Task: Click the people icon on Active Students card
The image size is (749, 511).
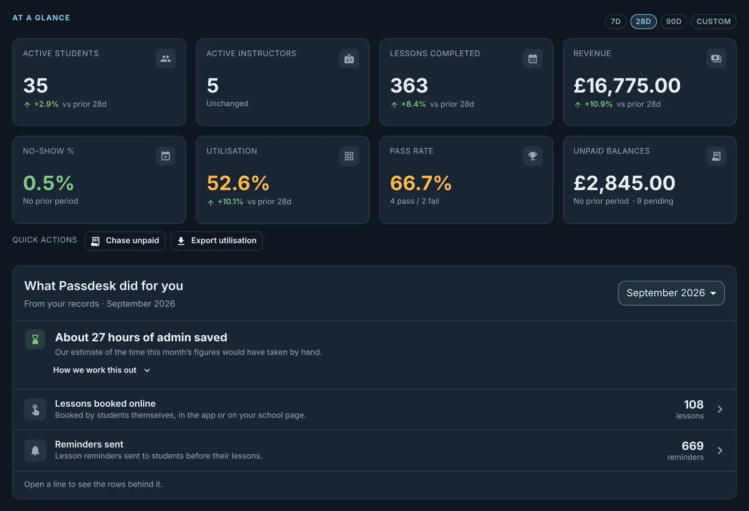Action: (x=166, y=59)
